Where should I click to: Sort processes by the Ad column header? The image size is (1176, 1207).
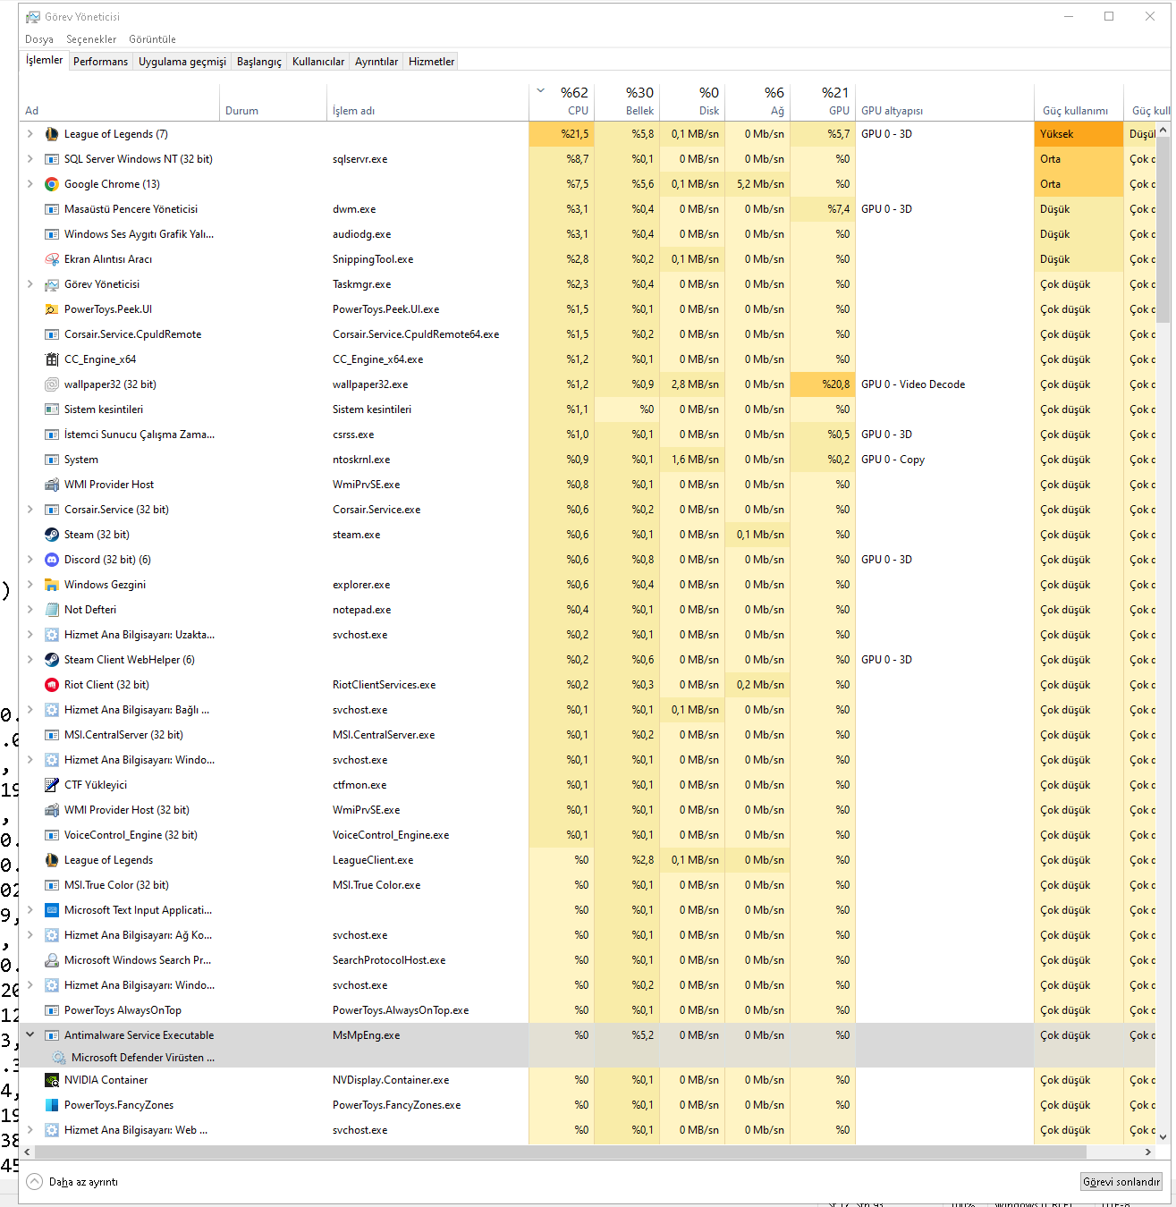[x=119, y=102]
